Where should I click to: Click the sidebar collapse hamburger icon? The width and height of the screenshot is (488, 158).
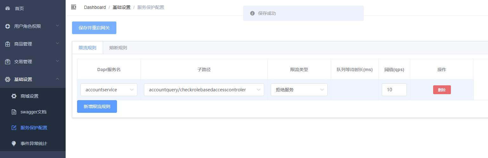[74, 7]
